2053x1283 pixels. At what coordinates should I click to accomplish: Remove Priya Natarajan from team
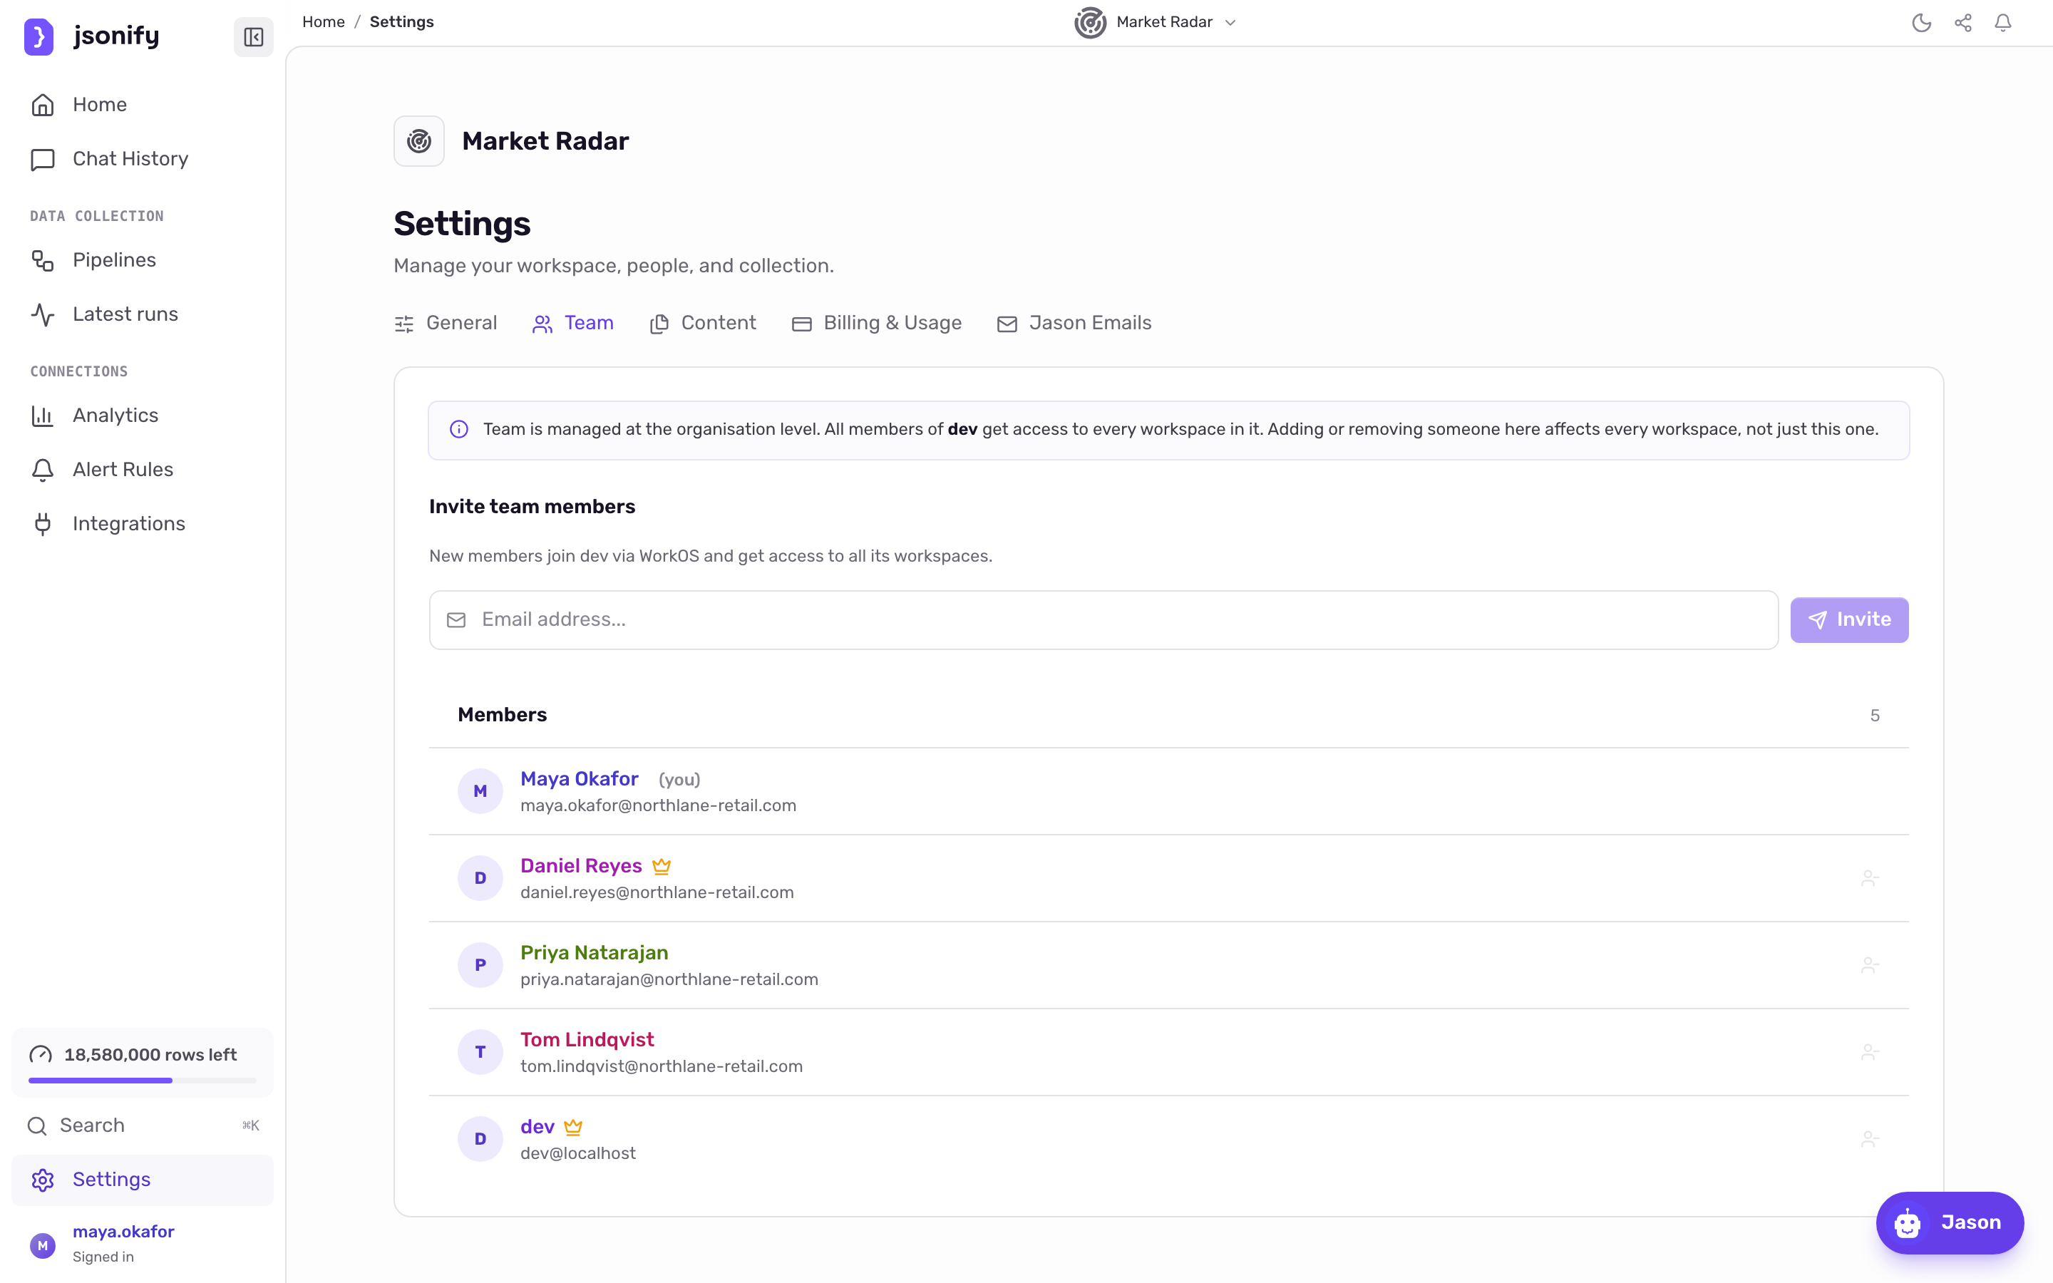(x=1870, y=966)
